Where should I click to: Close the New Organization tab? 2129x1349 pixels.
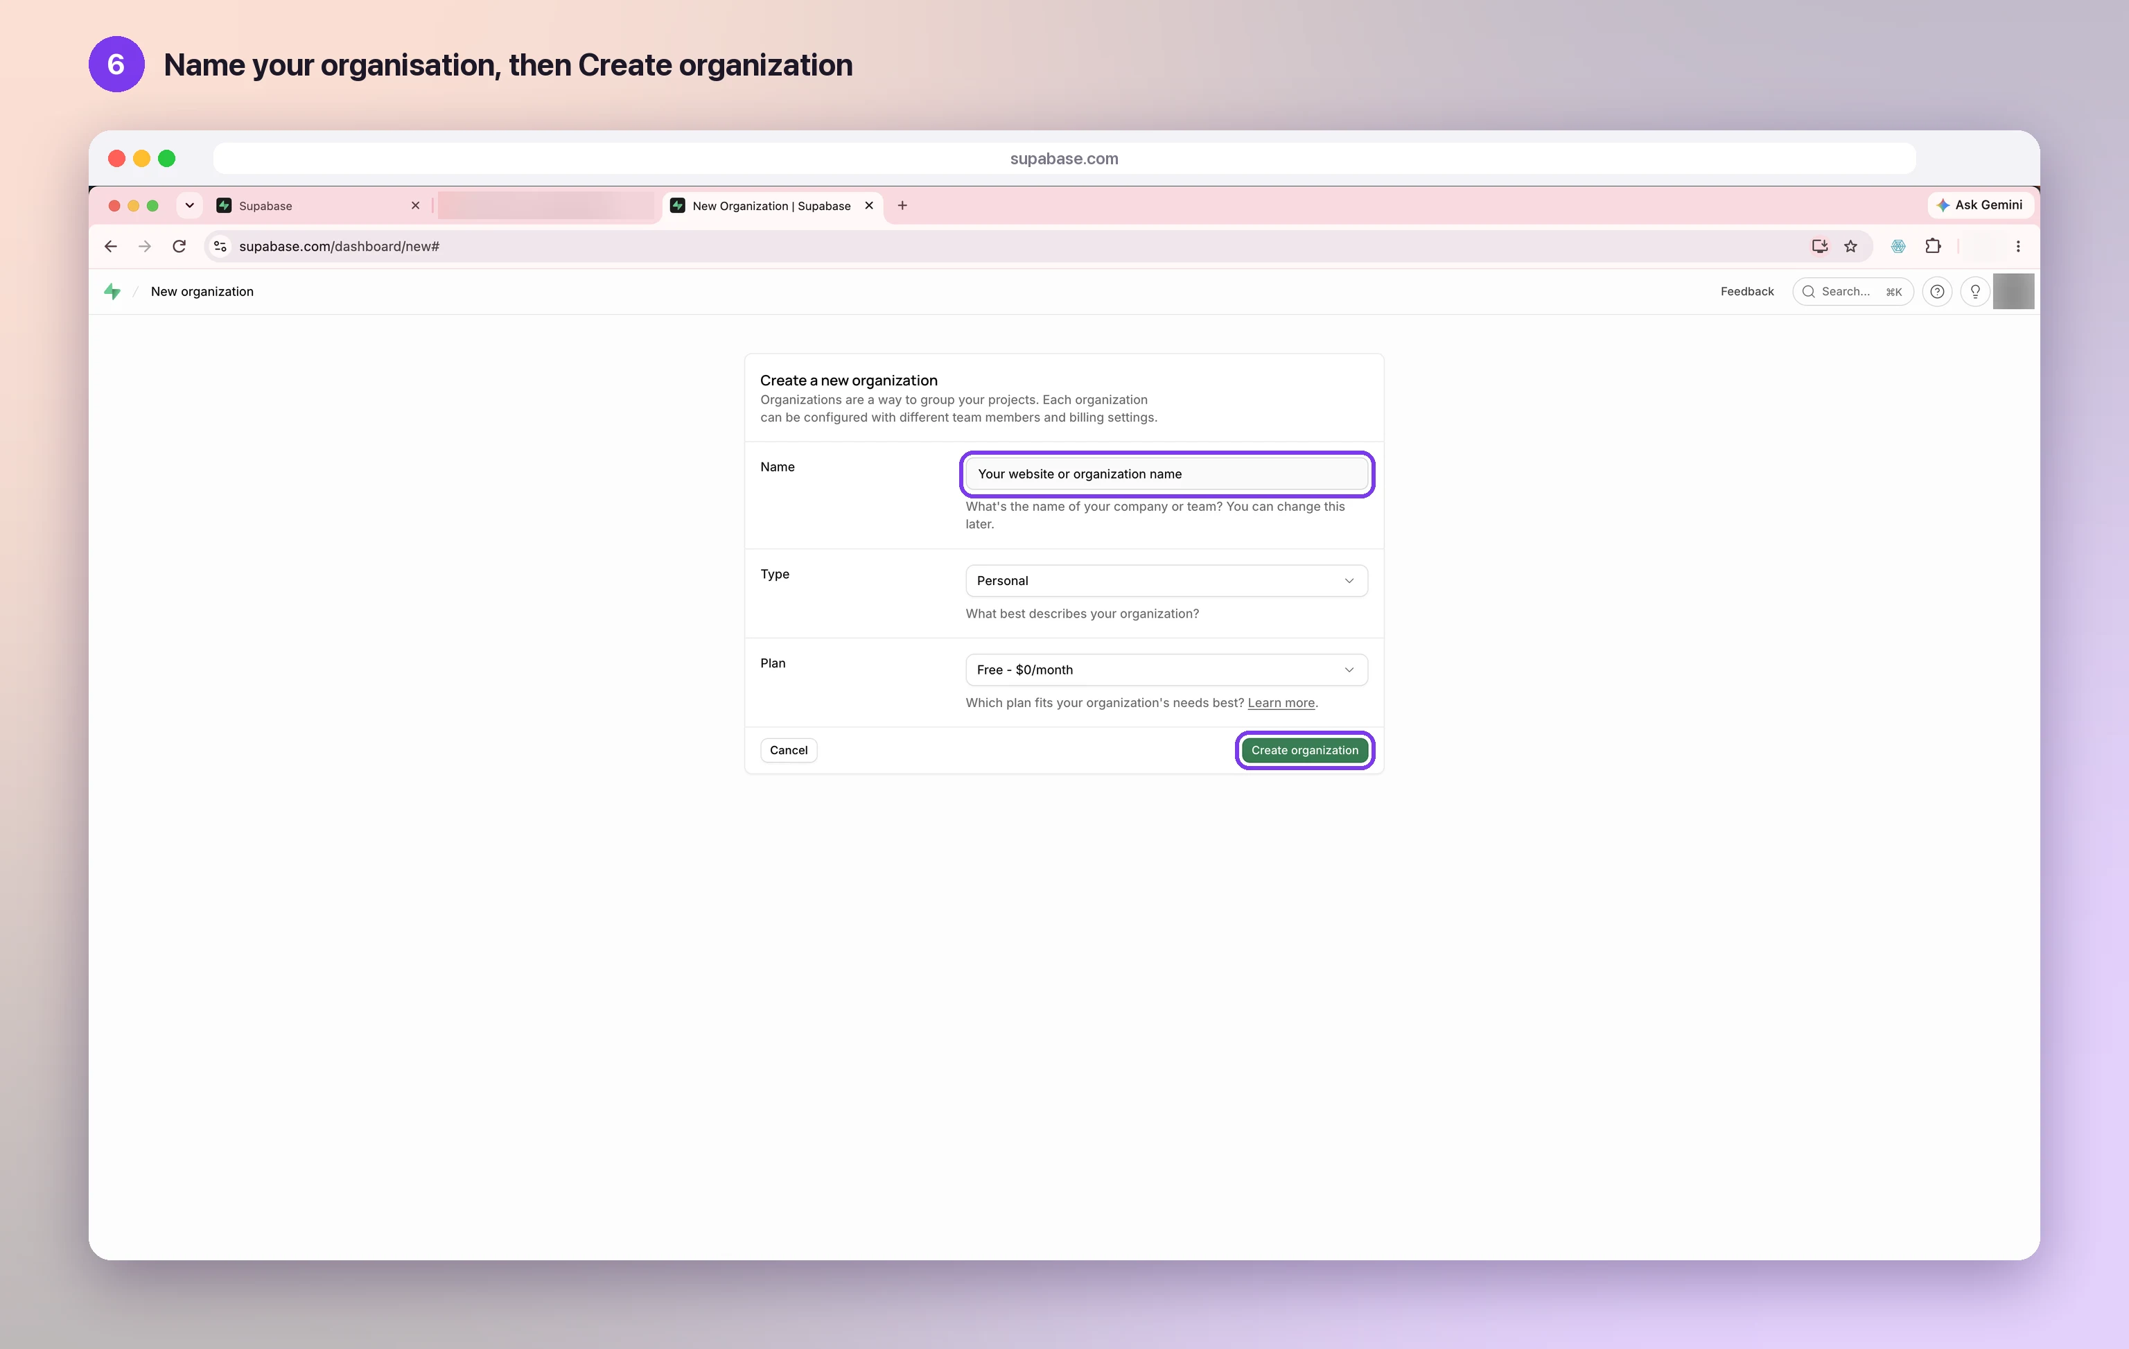point(869,205)
